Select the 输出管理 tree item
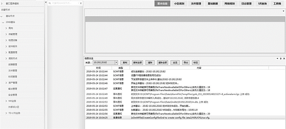Viewport: 286px width, 129px height. [13, 89]
